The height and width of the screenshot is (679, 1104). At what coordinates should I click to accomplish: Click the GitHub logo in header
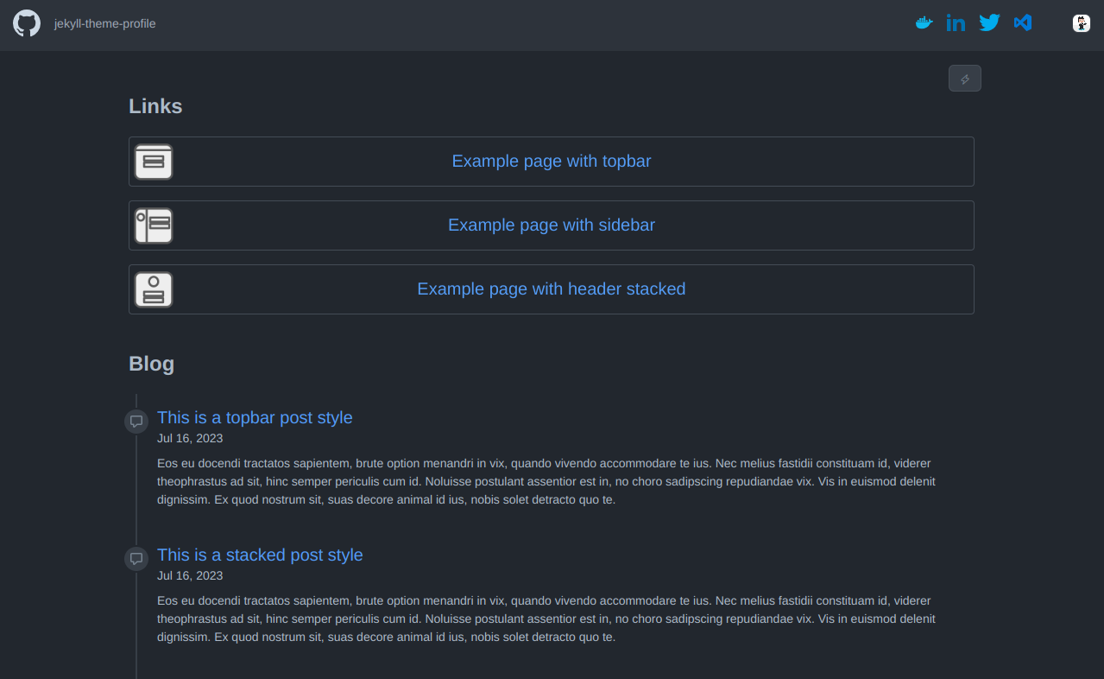pyautogui.click(x=27, y=23)
